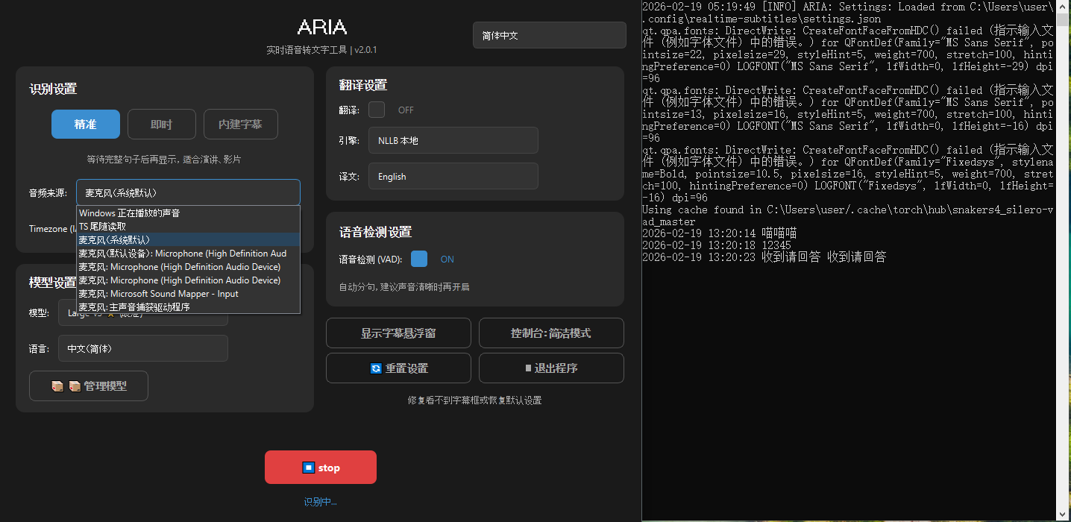Open the 引擎 'NLLB 本地' dropdown
1071x522 pixels.
(453, 140)
